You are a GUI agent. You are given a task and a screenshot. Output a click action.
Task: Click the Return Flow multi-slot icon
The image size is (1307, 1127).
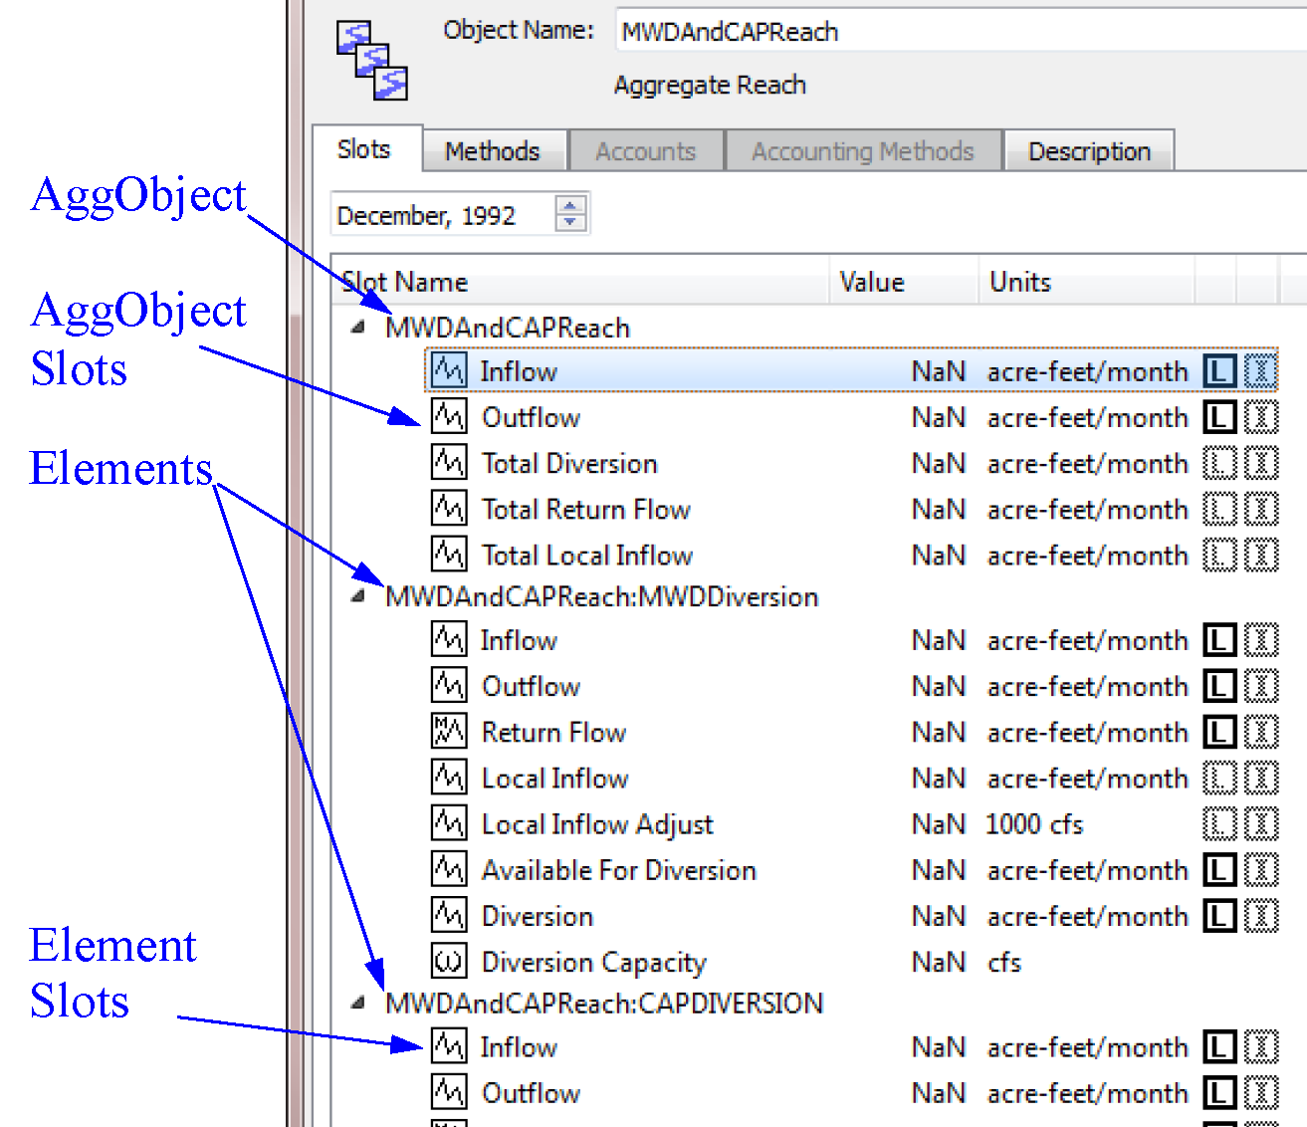448,732
